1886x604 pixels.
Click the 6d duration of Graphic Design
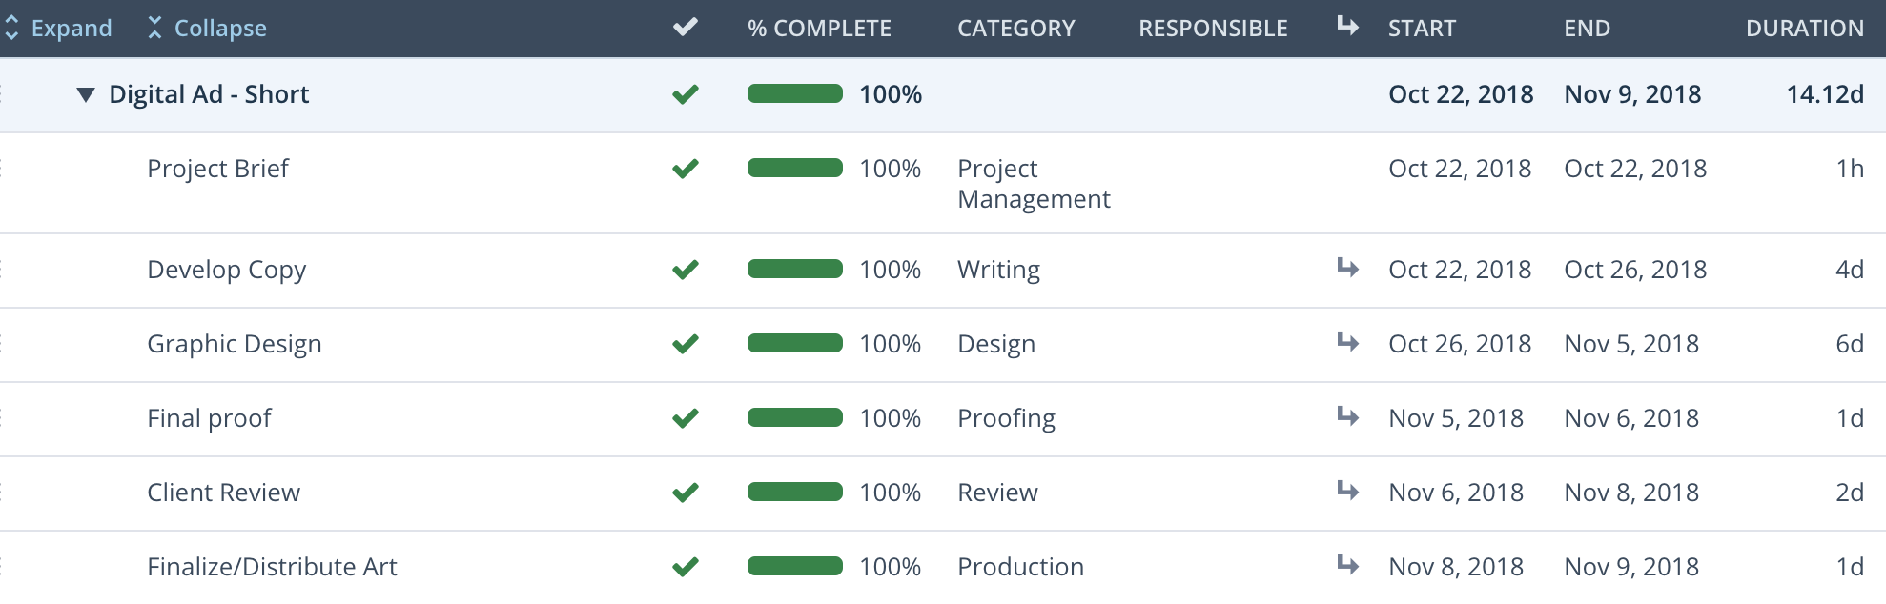point(1850,344)
